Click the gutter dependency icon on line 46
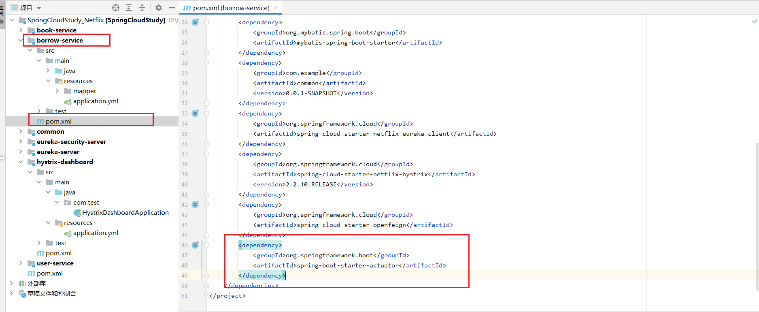Screen dimensions: 759x312 (195, 245)
